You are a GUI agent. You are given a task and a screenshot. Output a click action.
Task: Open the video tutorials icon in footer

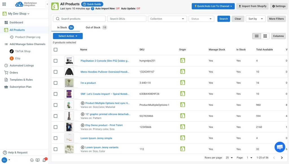tap(38, 160)
